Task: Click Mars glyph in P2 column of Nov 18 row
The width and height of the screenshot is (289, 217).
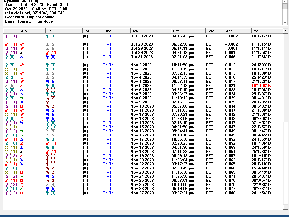Action: [48, 152]
